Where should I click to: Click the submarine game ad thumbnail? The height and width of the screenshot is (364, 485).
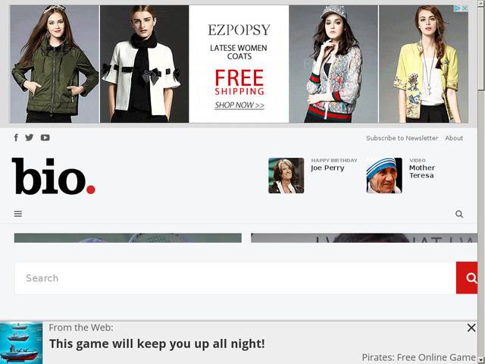pyautogui.click(x=21, y=343)
